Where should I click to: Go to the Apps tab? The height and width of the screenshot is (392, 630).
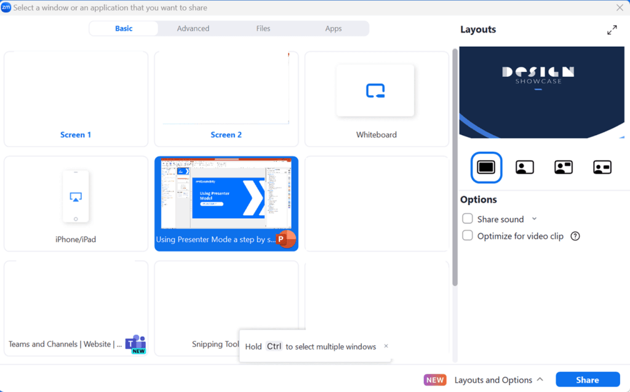point(333,28)
